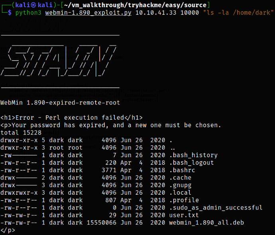Click the WebMin 1.890-expired-remote-root banner line
The image size is (275, 235).
[60, 103]
